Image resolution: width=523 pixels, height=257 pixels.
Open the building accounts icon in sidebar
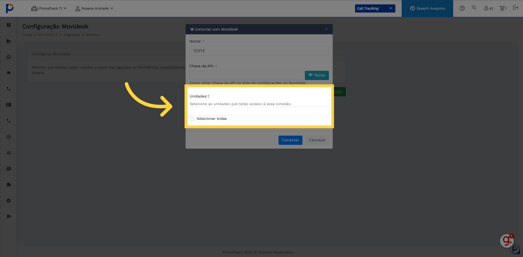coord(9,41)
